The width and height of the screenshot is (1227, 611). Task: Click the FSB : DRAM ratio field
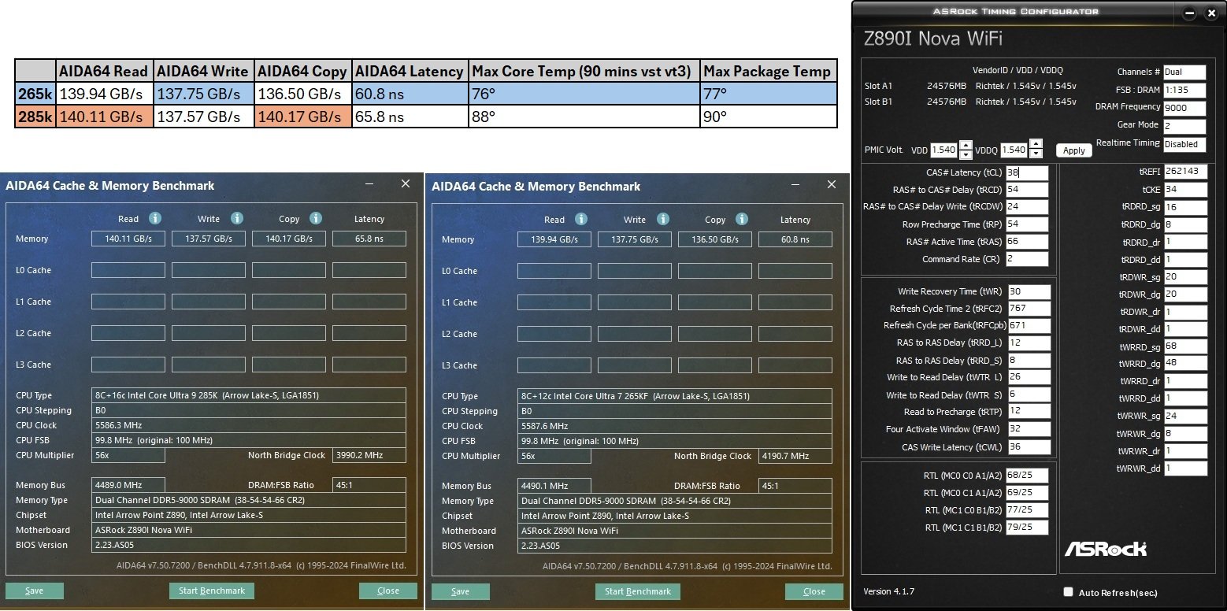pos(1184,90)
